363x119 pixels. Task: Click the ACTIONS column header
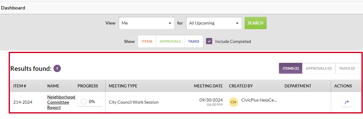pos(343,86)
